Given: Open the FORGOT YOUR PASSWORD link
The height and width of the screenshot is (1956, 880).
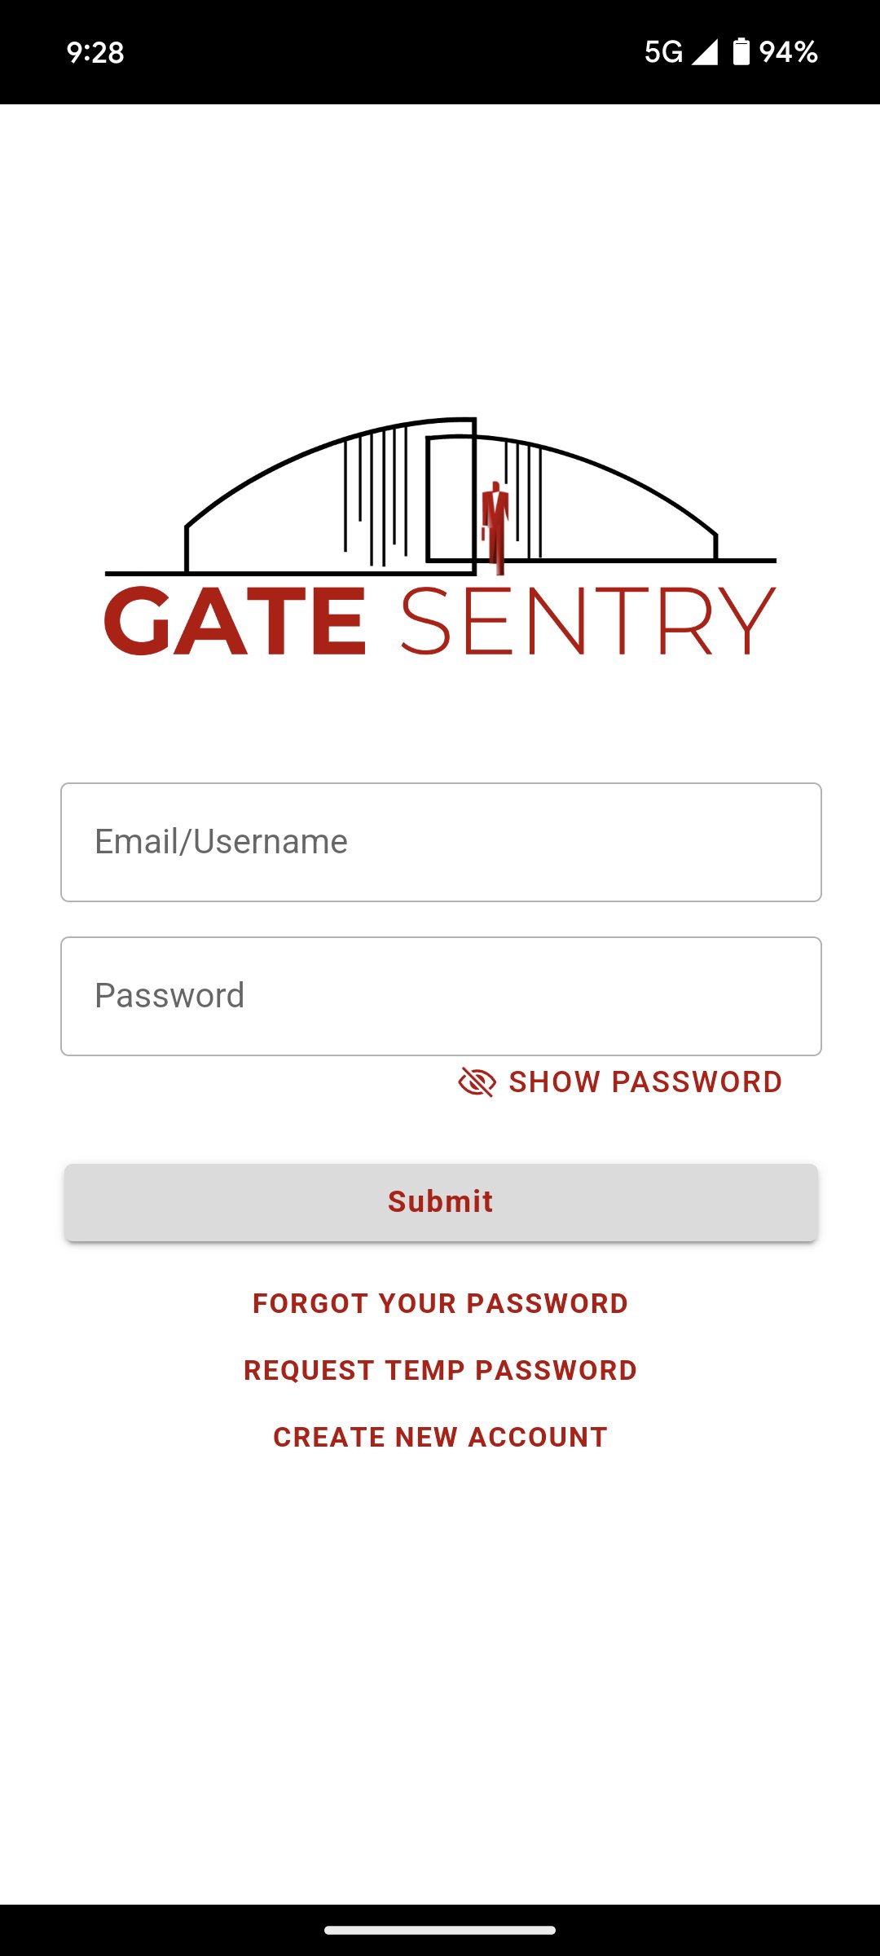Looking at the screenshot, I should 441,1303.
